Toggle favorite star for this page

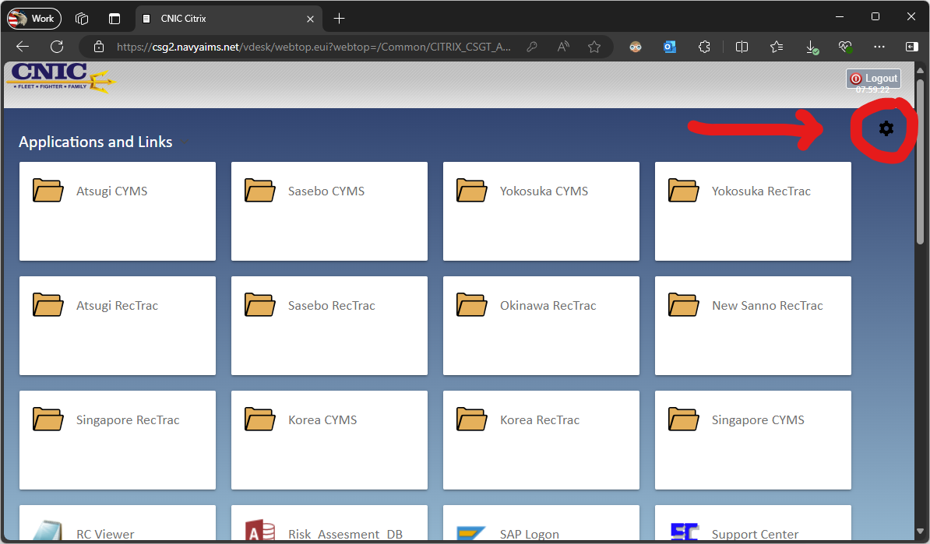coord(594,47)
